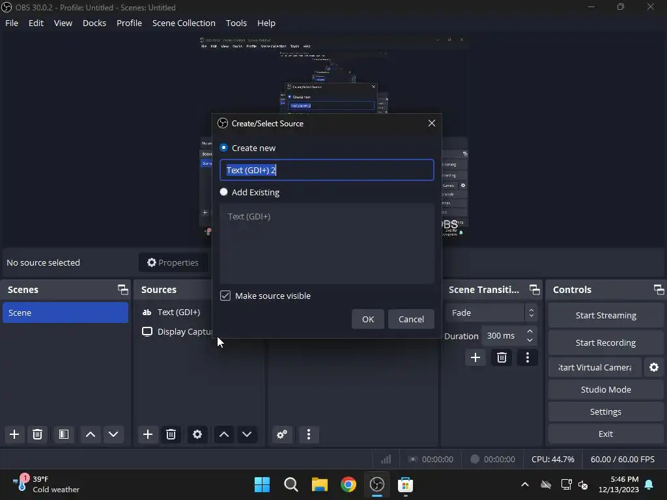Open the Edit menu
The width and height of the screenshot is (667, 500).
pos(36,23)
